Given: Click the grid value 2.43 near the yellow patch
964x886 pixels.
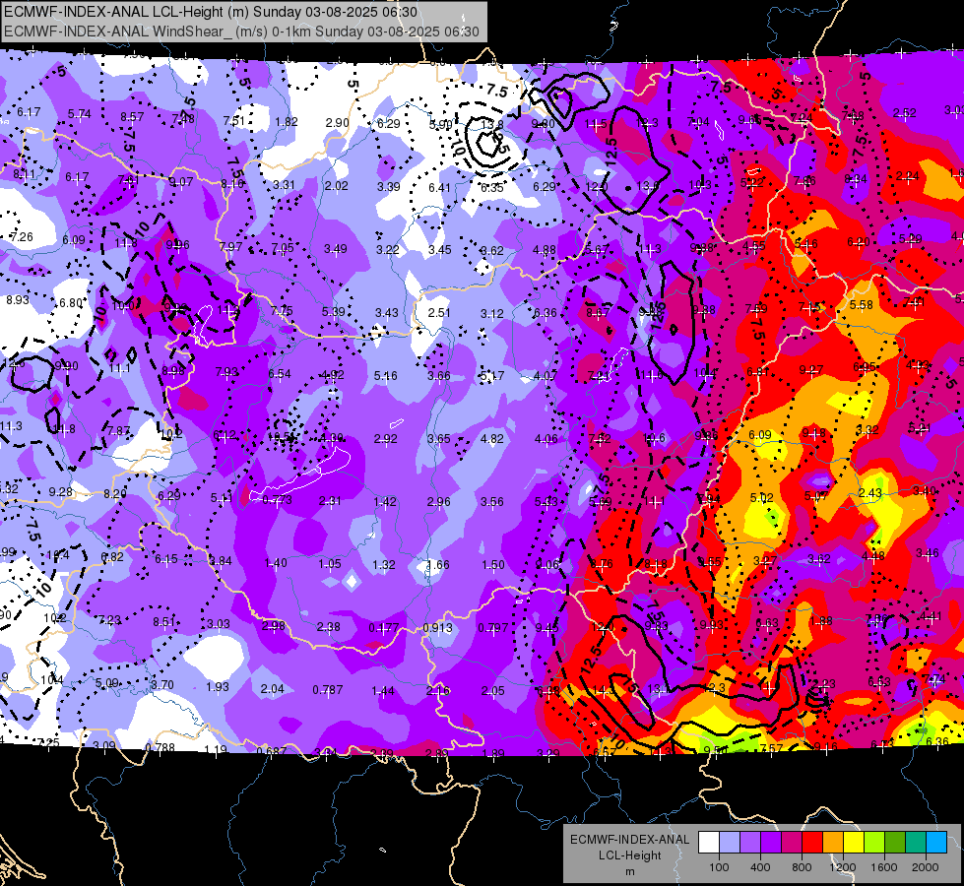Looking at the screenshot, I should pos(869,493).
